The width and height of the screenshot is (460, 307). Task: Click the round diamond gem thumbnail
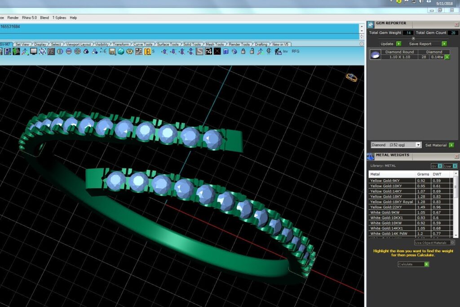[375, 55]
